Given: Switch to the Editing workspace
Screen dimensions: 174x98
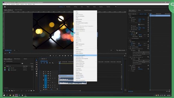Looking at the screenshot, I should point(76,7).
